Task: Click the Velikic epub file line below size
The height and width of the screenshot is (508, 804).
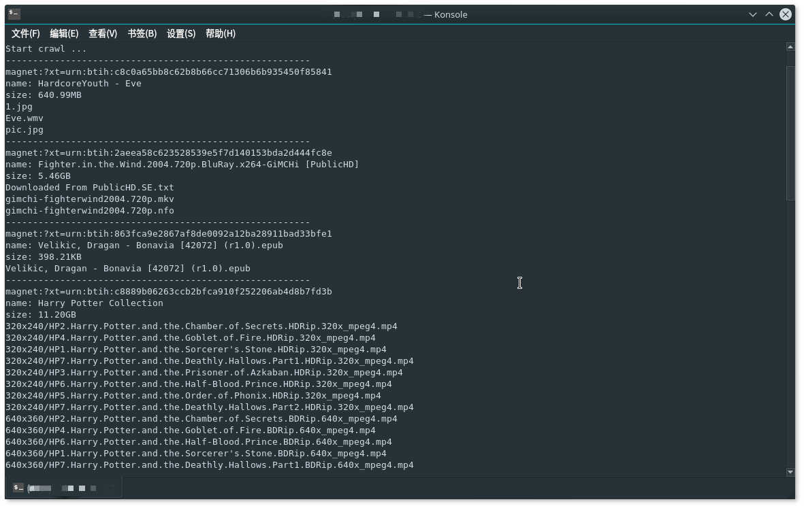Action: pyautogui.click(x=128, y=269)
